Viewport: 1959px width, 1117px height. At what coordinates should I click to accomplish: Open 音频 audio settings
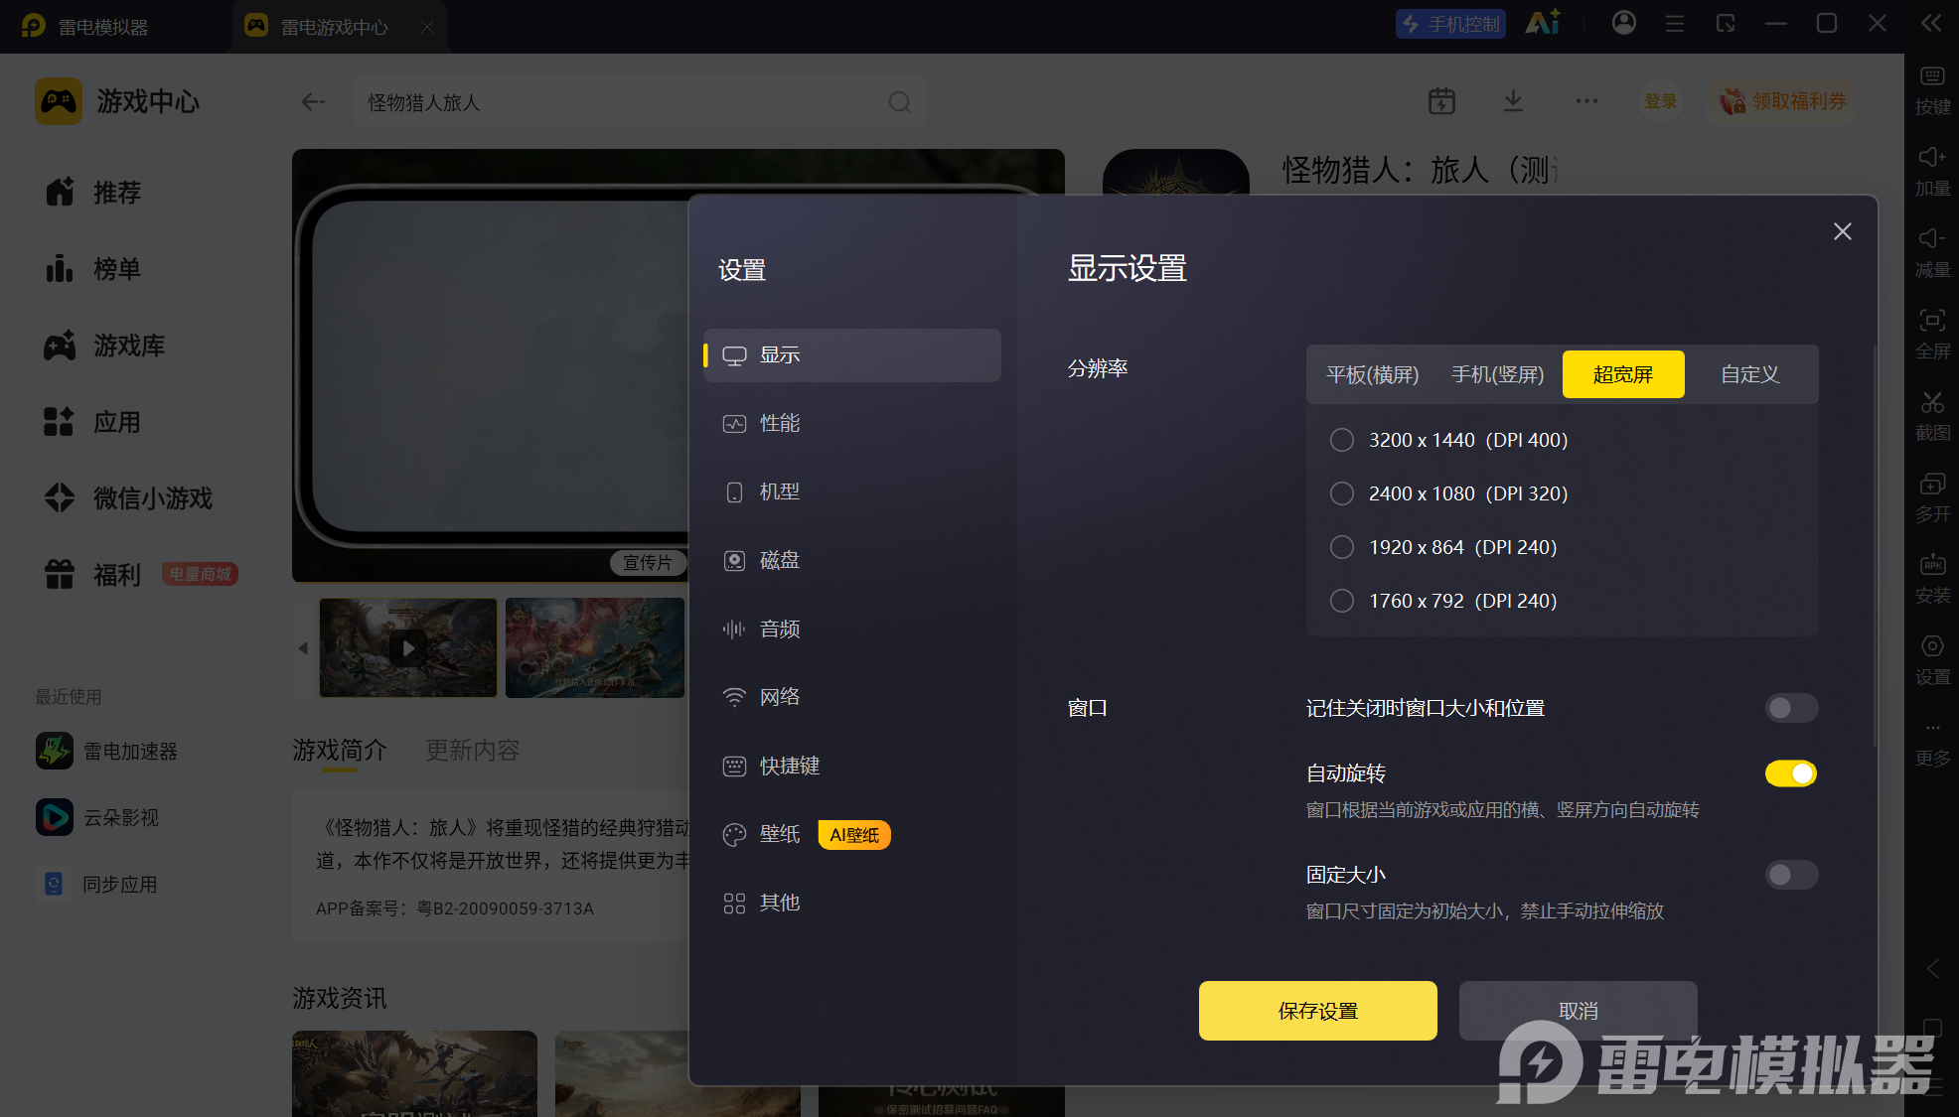(x=851, y=629)
